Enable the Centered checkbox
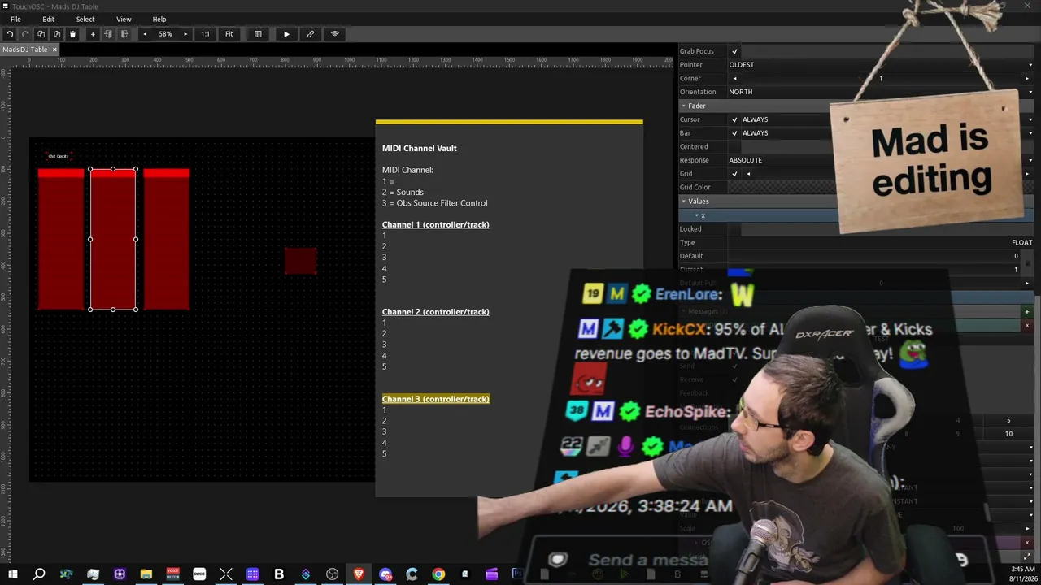This screenshot has height=585, width=1041. point(734,146)
